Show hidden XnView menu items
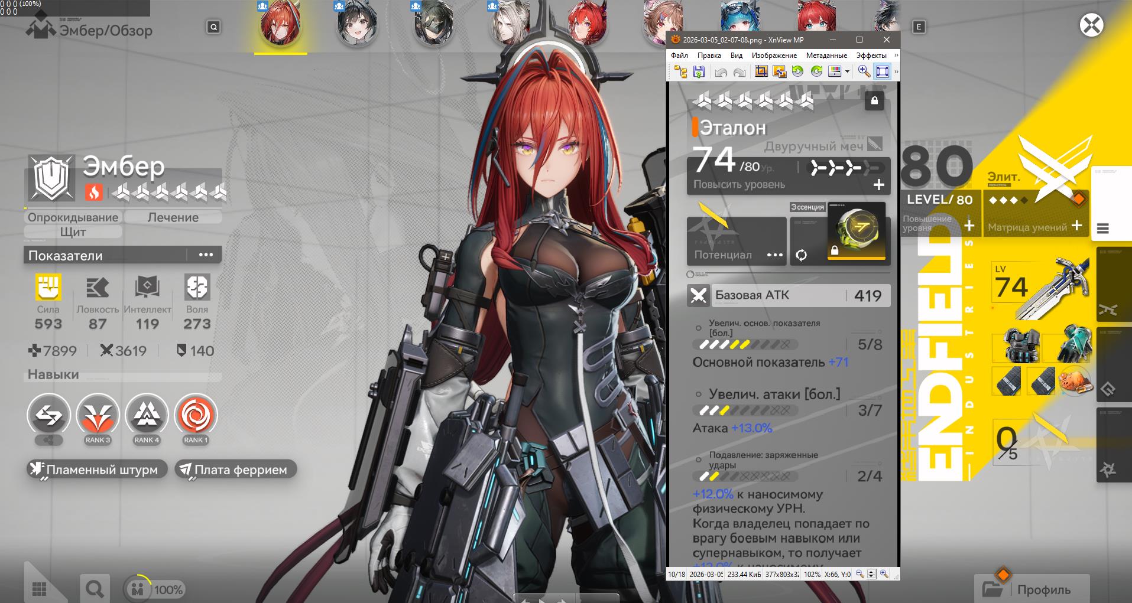1132x603 pixels. click(x=896, y=56)
